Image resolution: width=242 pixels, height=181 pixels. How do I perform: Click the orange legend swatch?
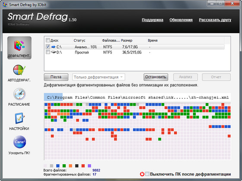click(x=70, y=166)
